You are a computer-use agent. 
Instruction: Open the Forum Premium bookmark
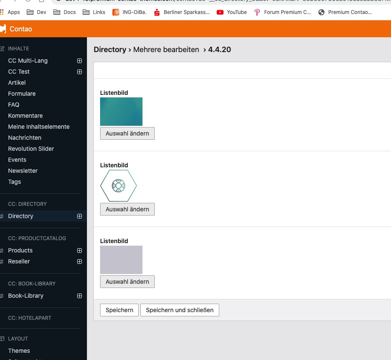click(283, 12)
